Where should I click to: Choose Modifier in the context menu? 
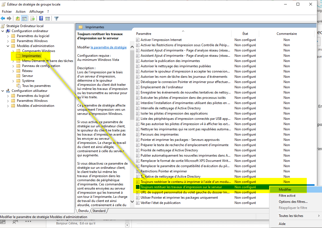tap(285, 190)
